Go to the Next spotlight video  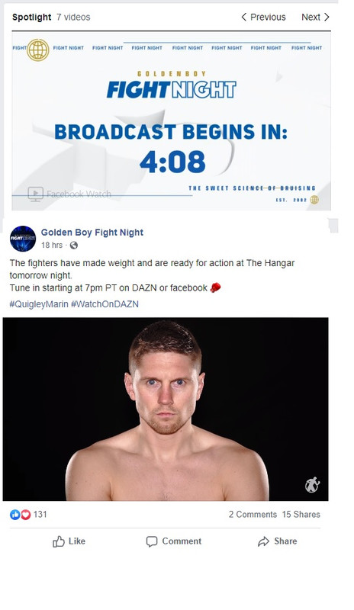click(315, 17)
